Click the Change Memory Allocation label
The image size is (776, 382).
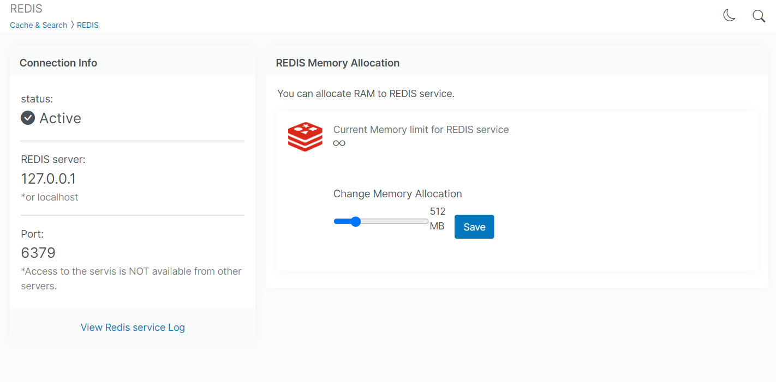pyautogui.click(x=398, y=193)
